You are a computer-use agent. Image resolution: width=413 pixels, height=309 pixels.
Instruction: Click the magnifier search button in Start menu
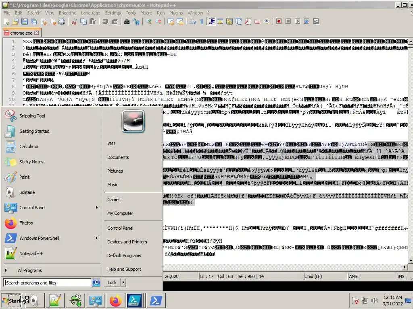[x=96, y=283]
